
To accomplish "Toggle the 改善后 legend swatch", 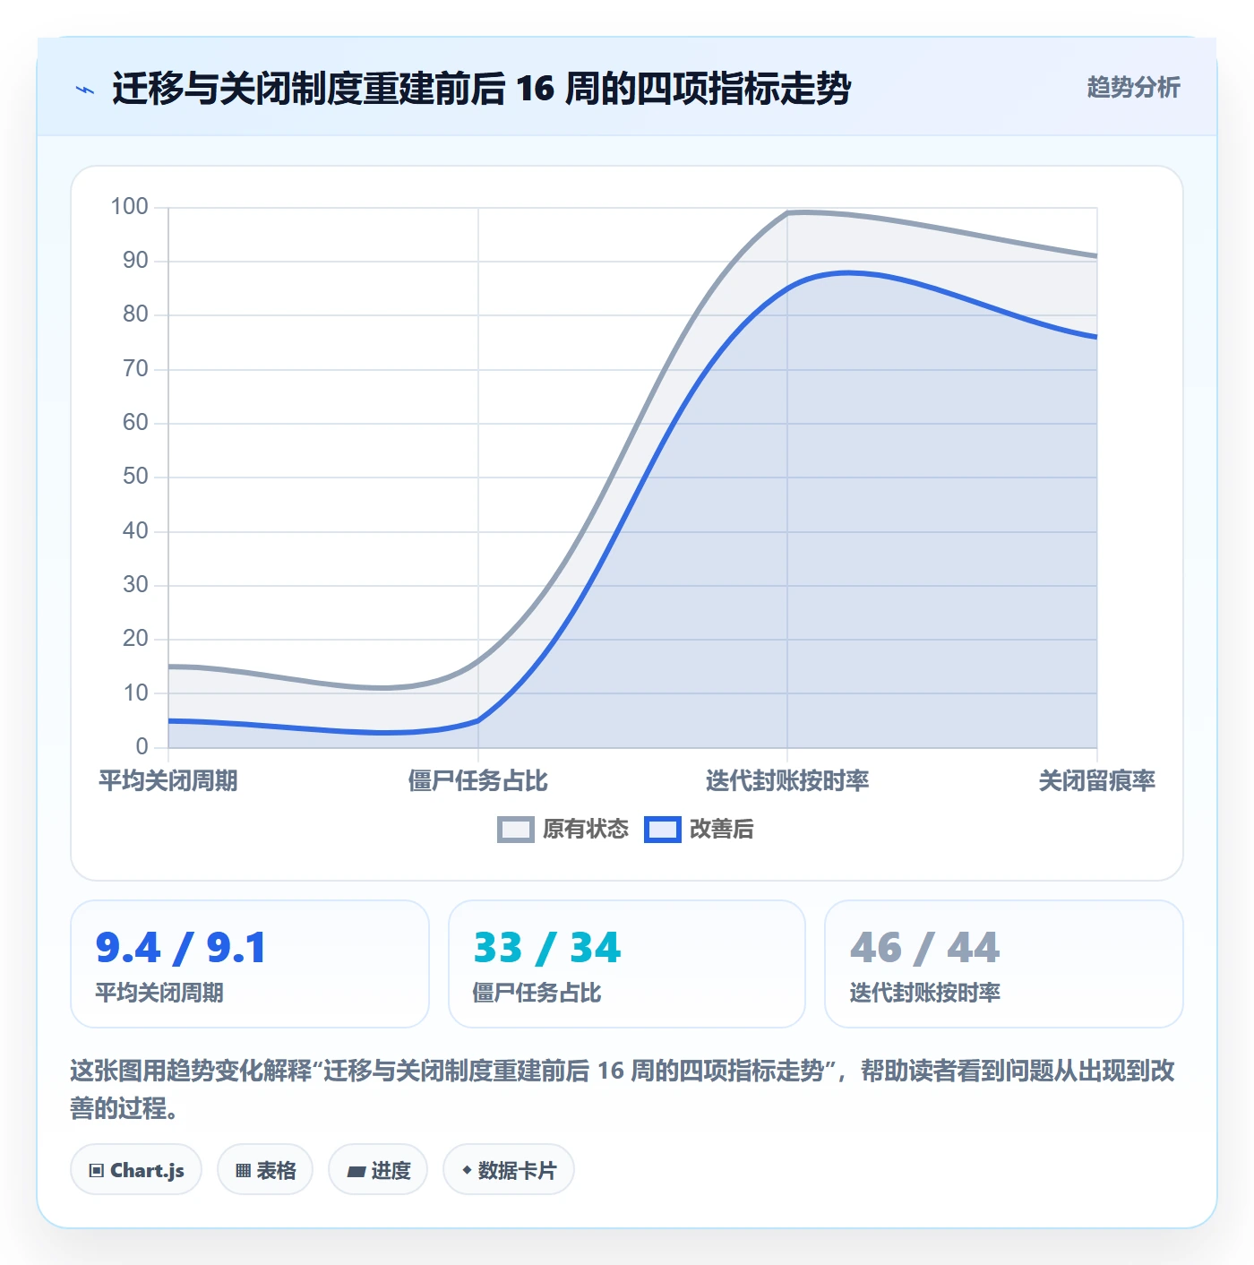I will coord(662,830).
